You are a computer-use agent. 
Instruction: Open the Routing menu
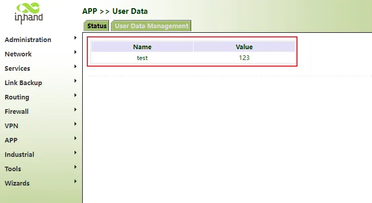[17, 97]
